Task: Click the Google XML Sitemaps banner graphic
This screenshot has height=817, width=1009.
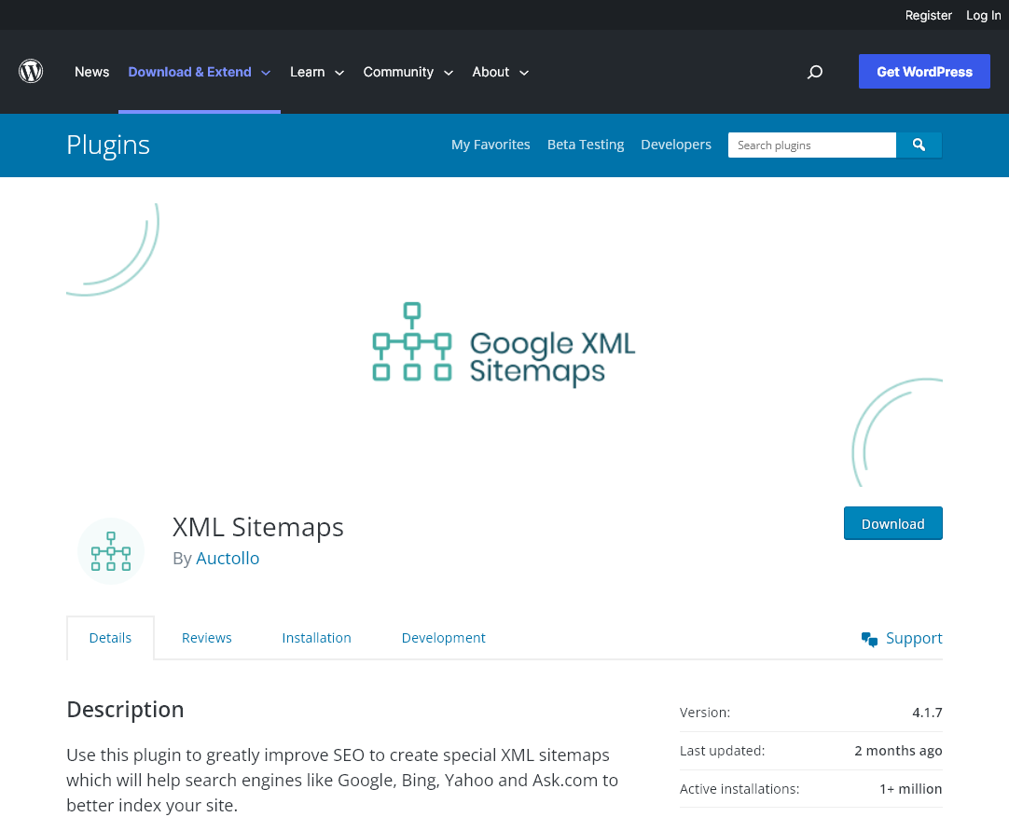Action: pyautogui.click(x=504, y=343)
